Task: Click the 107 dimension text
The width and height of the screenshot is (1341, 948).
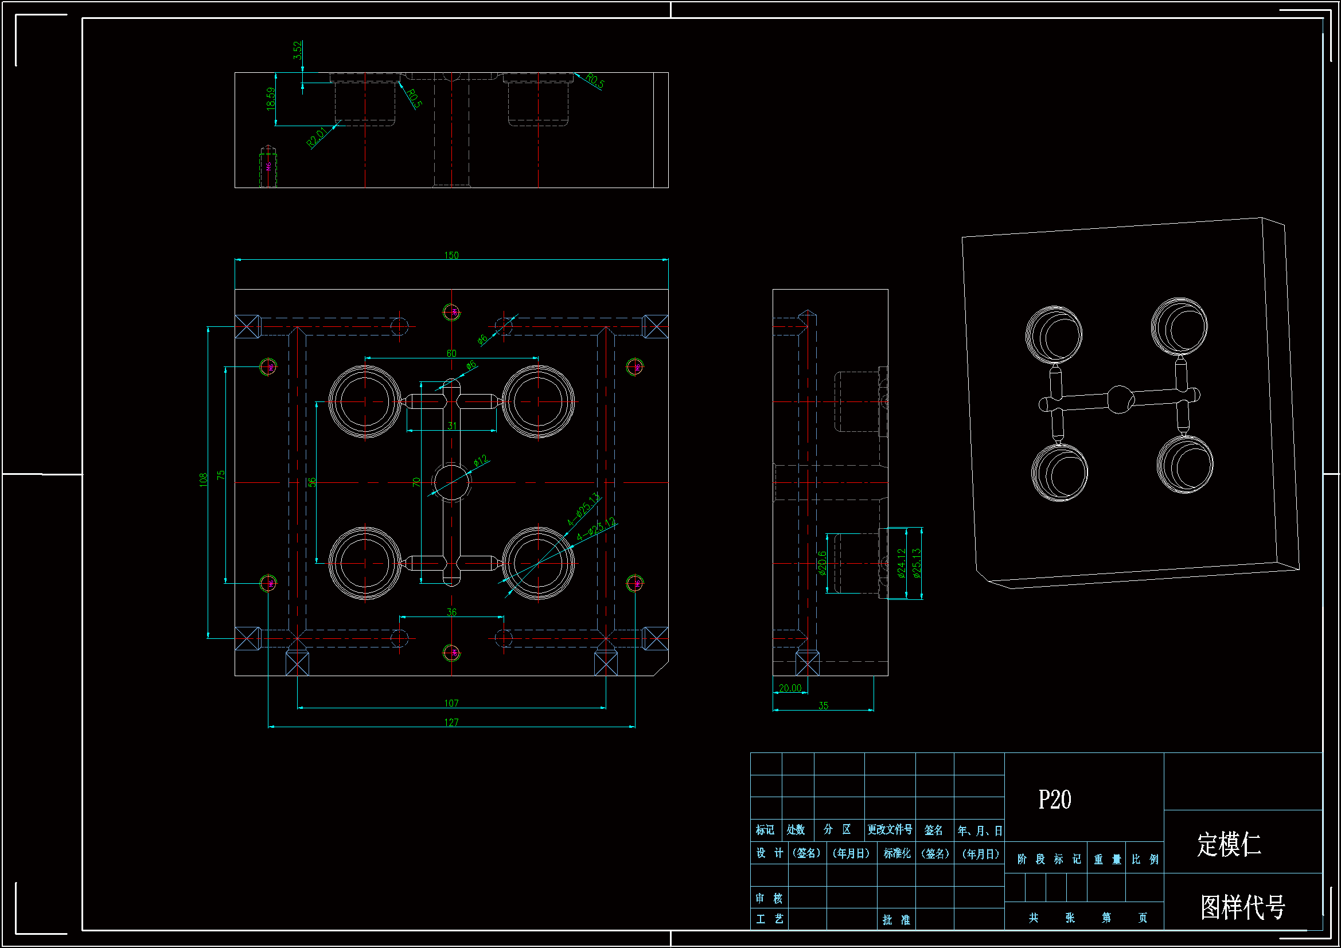Action: tap(451, 703)
